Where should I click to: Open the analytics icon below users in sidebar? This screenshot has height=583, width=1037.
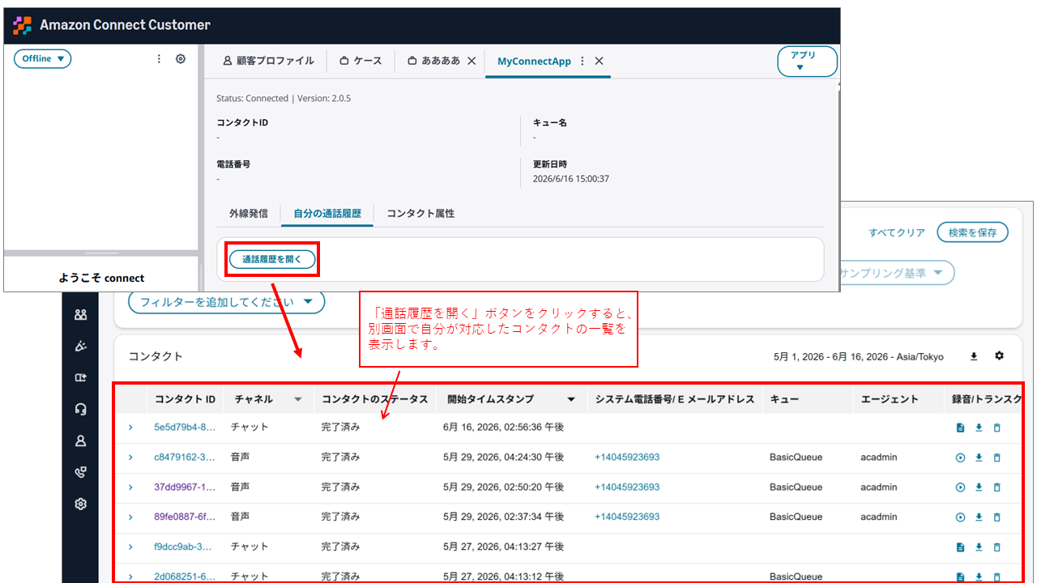80,346
